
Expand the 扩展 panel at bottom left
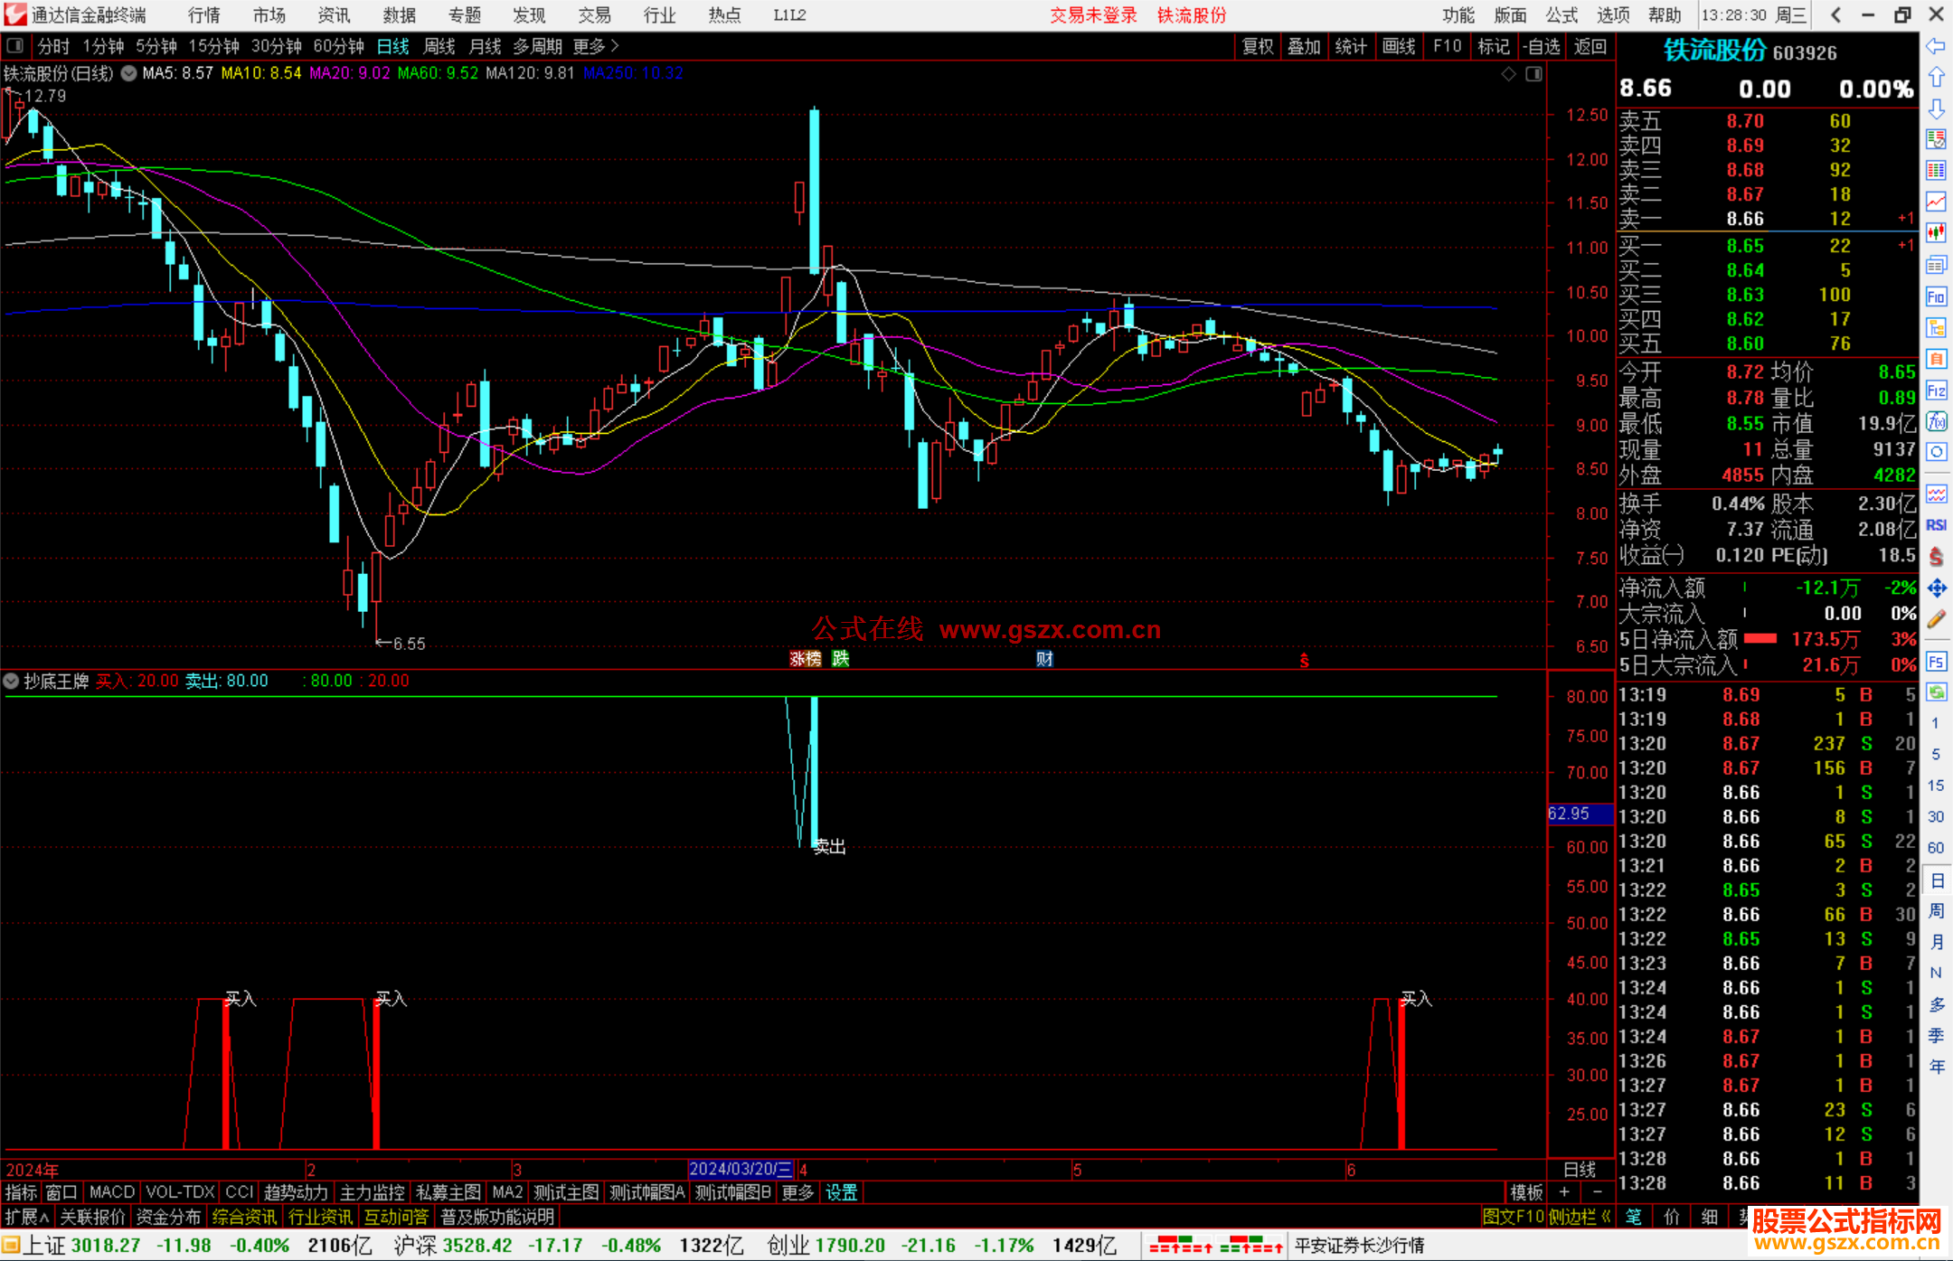[x=27, y=1217]
